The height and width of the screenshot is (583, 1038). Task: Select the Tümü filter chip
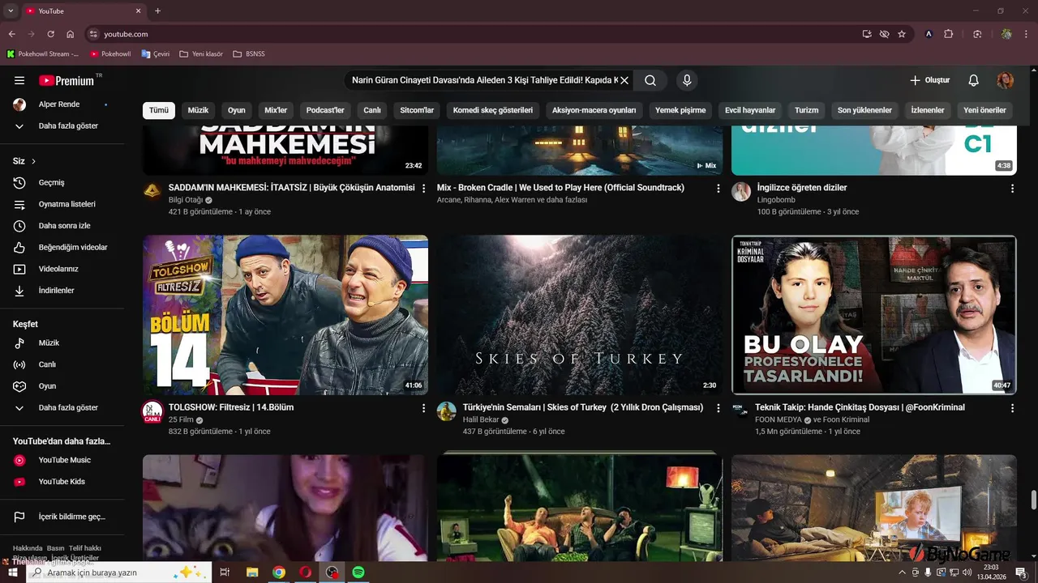coord(159,110)
